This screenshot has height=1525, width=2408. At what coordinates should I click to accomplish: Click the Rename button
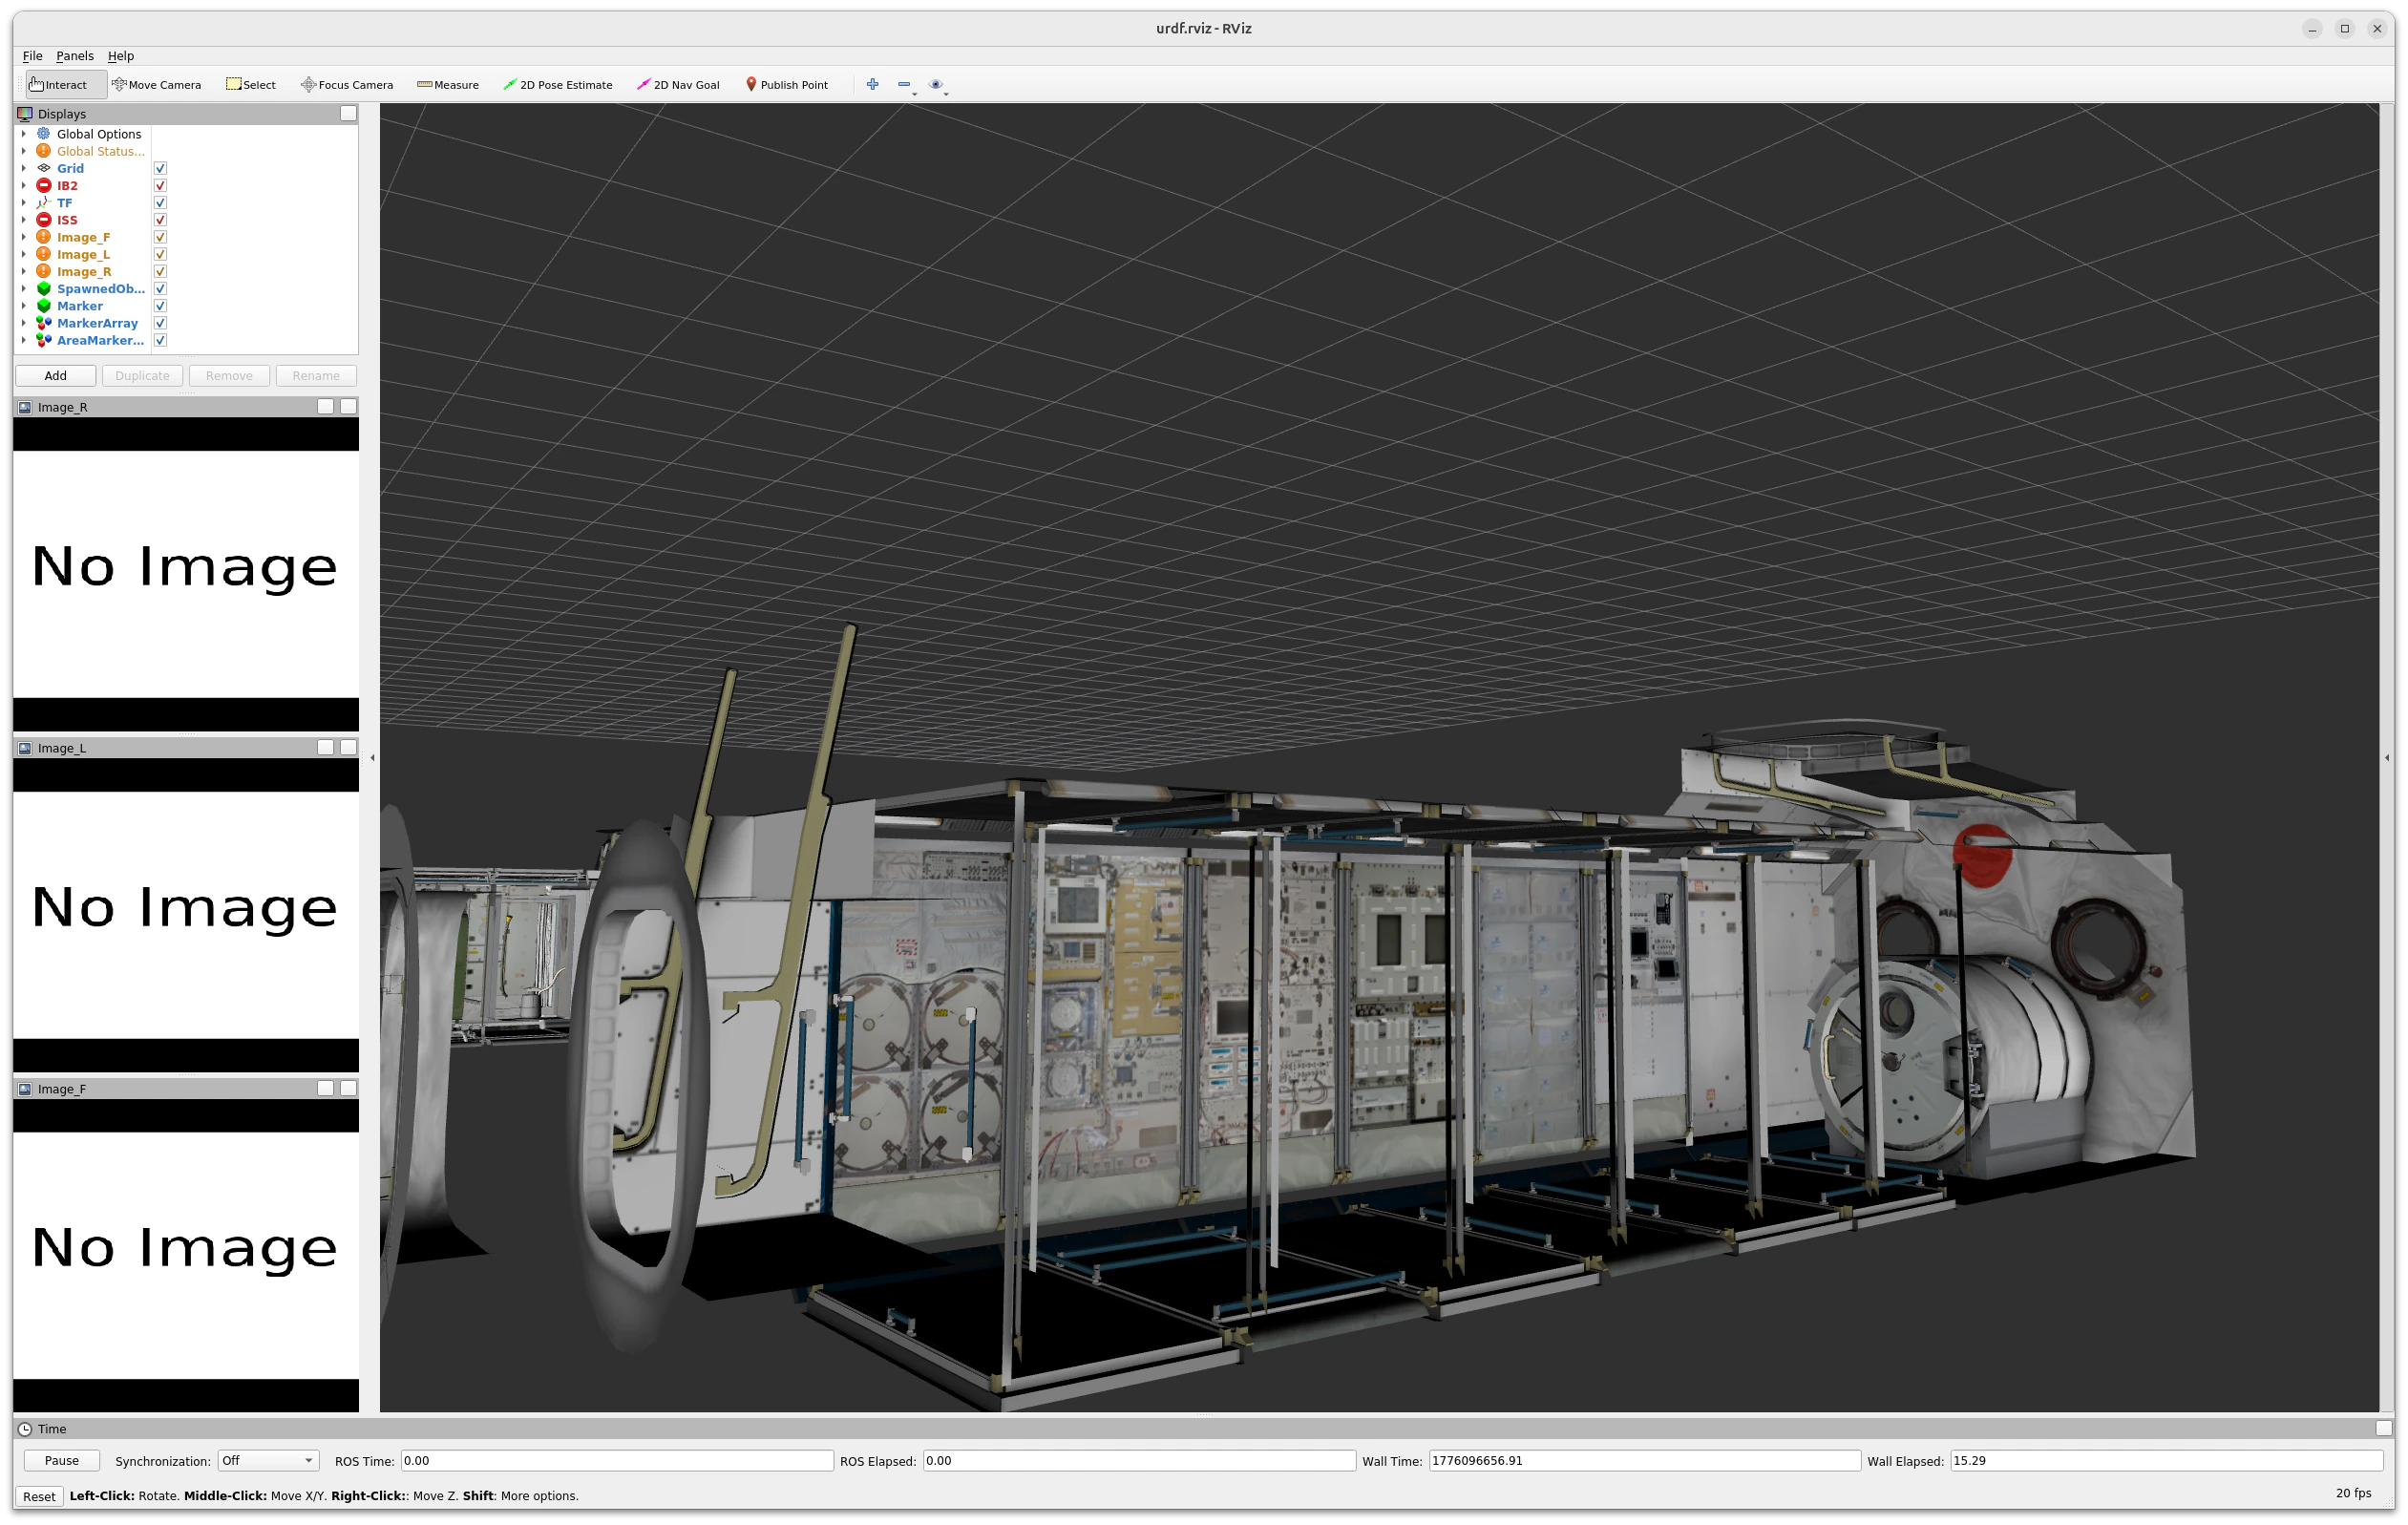tap(316, 376)
